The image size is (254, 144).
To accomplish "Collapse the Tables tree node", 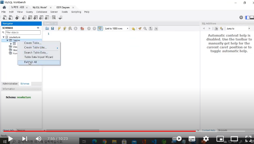I will 7,40.
